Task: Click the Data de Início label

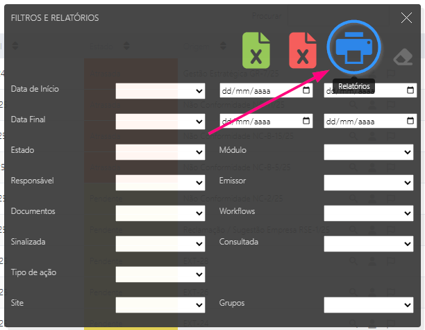Action: pos(35,89)
